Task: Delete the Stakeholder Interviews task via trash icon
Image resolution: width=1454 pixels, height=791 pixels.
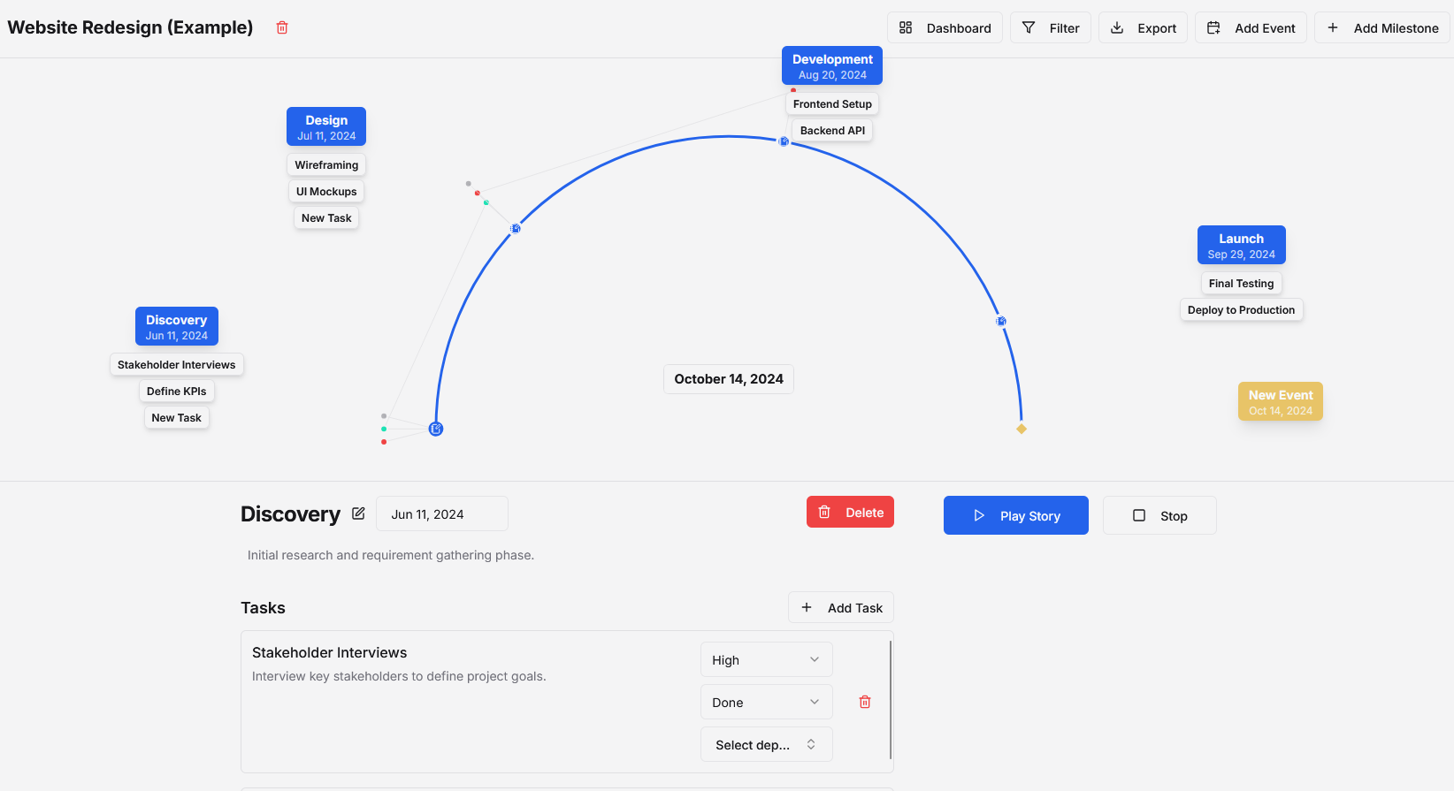Action: pyautogui.click(x=865, y=702)
